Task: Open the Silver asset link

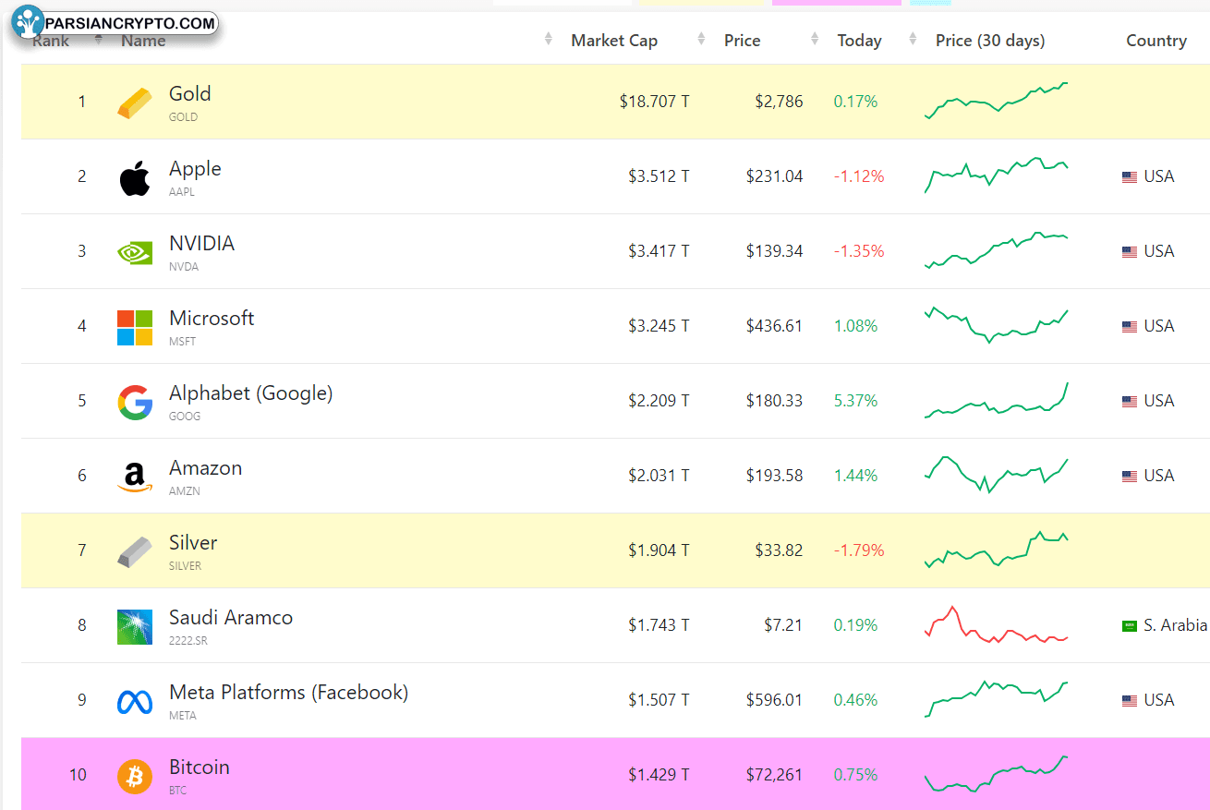Action: [193, 542]
